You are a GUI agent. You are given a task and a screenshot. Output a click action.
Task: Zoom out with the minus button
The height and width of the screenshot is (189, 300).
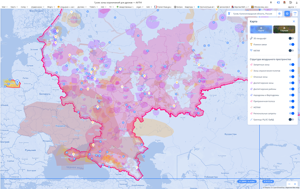(289, 184)
